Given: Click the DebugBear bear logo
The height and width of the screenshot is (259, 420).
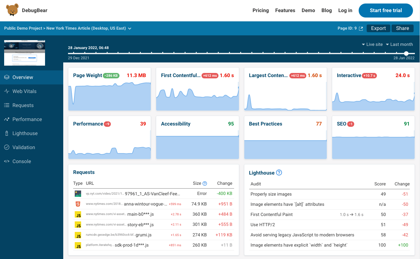Looking at the screenshot, I should point(12,10).
